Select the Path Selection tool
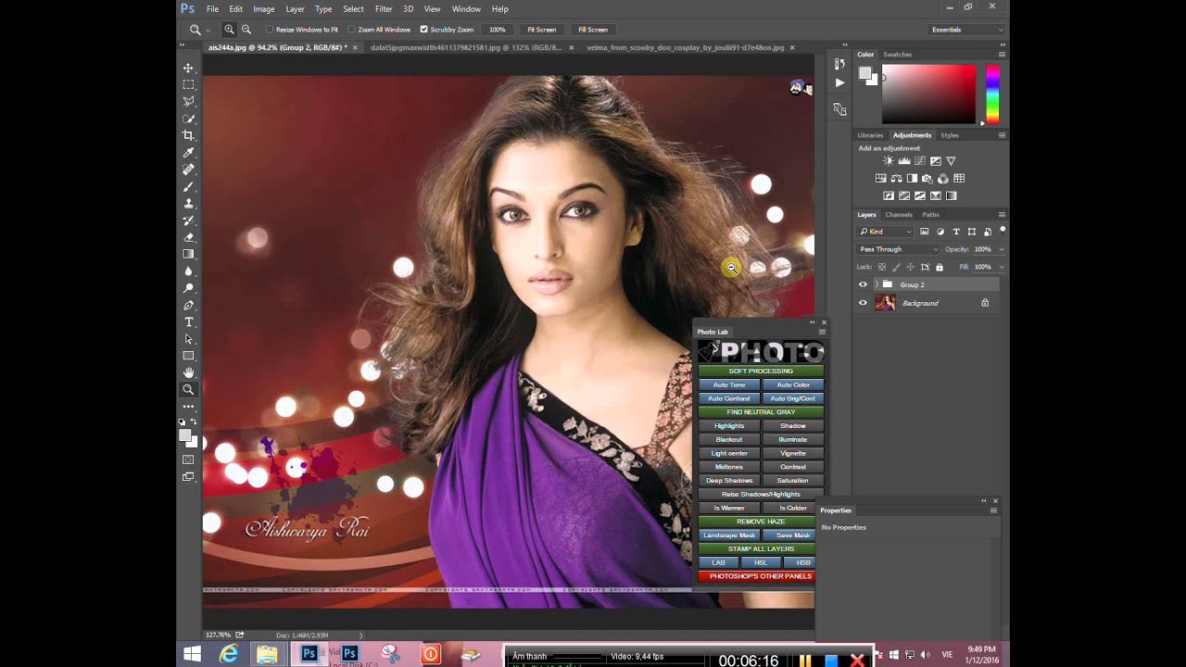Image resolution: width=1186 pixels, height=667 pixels. (x=188, y=339)
